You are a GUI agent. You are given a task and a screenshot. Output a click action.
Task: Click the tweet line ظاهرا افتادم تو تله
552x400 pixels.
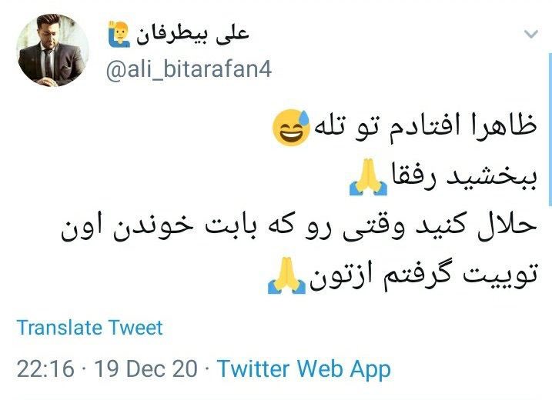(425, 128)
